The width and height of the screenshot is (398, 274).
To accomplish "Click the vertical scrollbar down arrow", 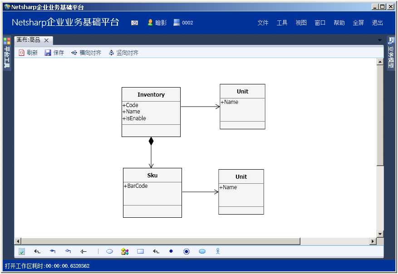I will coord(380,234).
